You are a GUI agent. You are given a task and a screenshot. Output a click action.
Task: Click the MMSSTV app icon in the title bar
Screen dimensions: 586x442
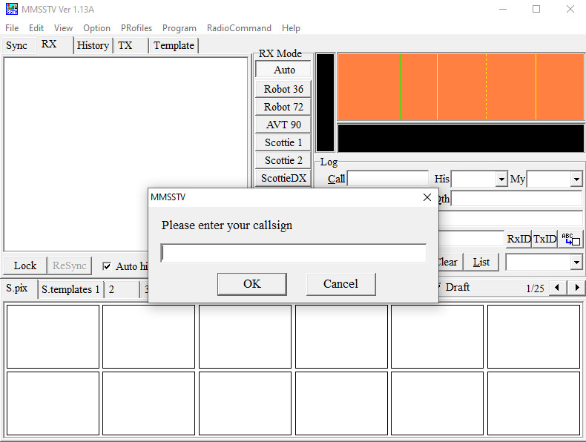pyautogui.click(x=12, y=9)
